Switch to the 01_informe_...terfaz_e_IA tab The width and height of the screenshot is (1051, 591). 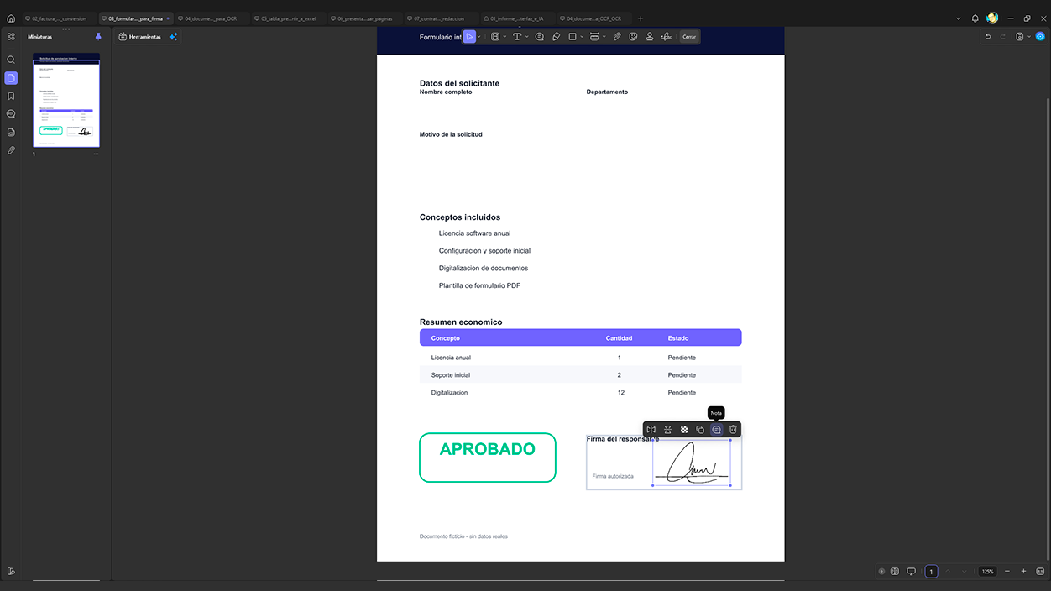tap(517, 18)
